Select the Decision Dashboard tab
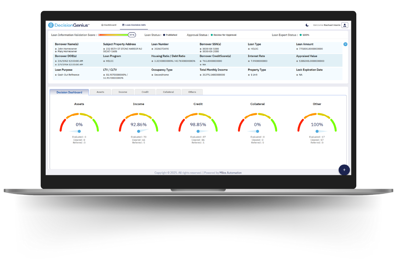 coord(69,92)
